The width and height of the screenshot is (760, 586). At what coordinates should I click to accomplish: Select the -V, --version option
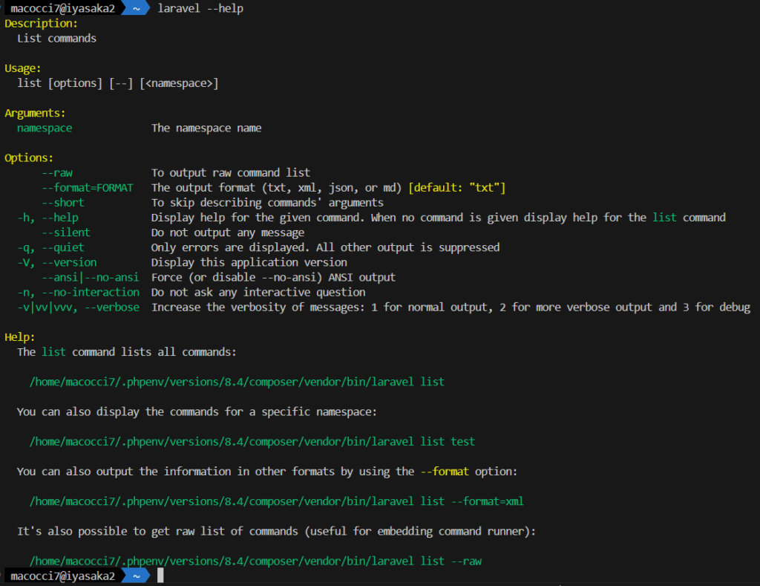coord(56,262)
